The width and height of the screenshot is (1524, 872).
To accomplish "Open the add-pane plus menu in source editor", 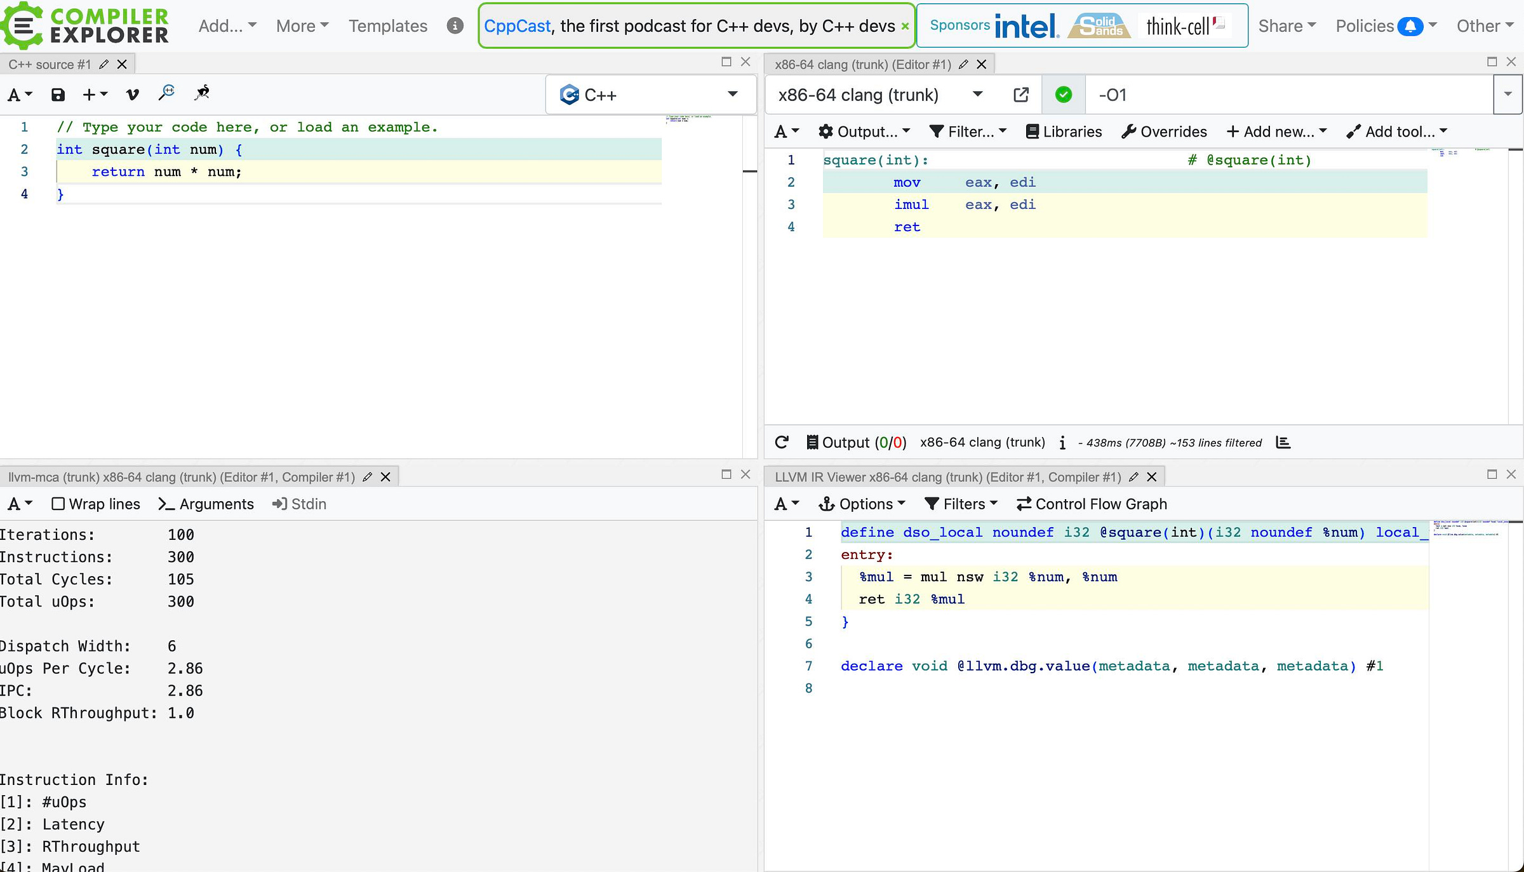I will click(95, 95).
